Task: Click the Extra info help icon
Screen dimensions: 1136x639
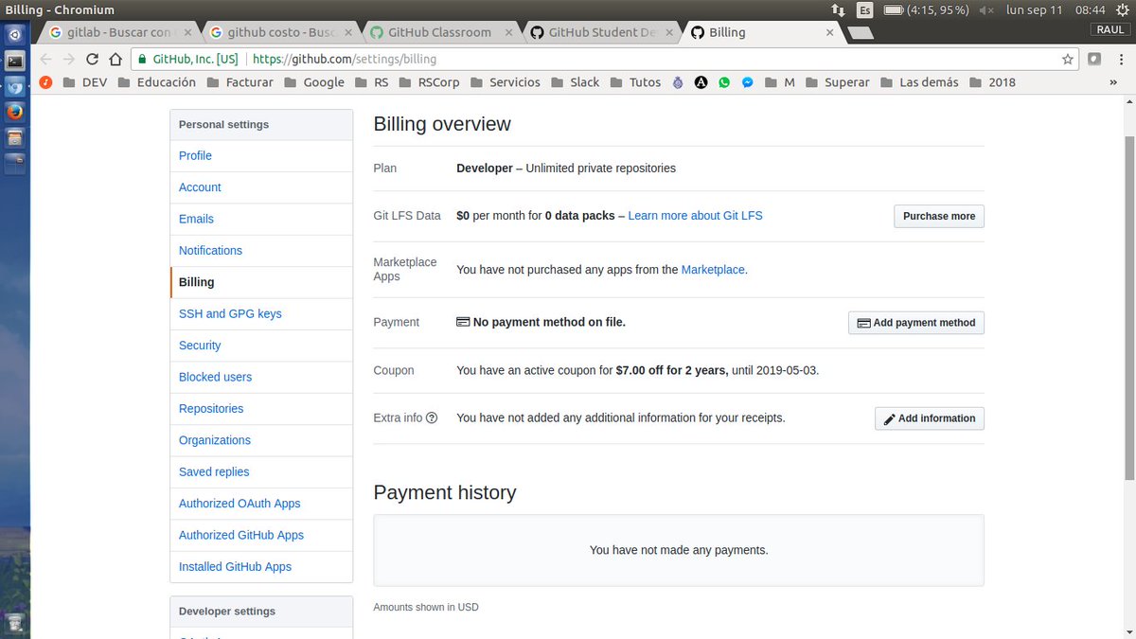Action: [432, 417]
